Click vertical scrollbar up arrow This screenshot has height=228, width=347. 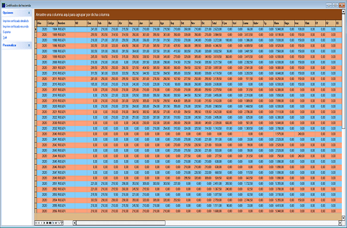(344, 11)
